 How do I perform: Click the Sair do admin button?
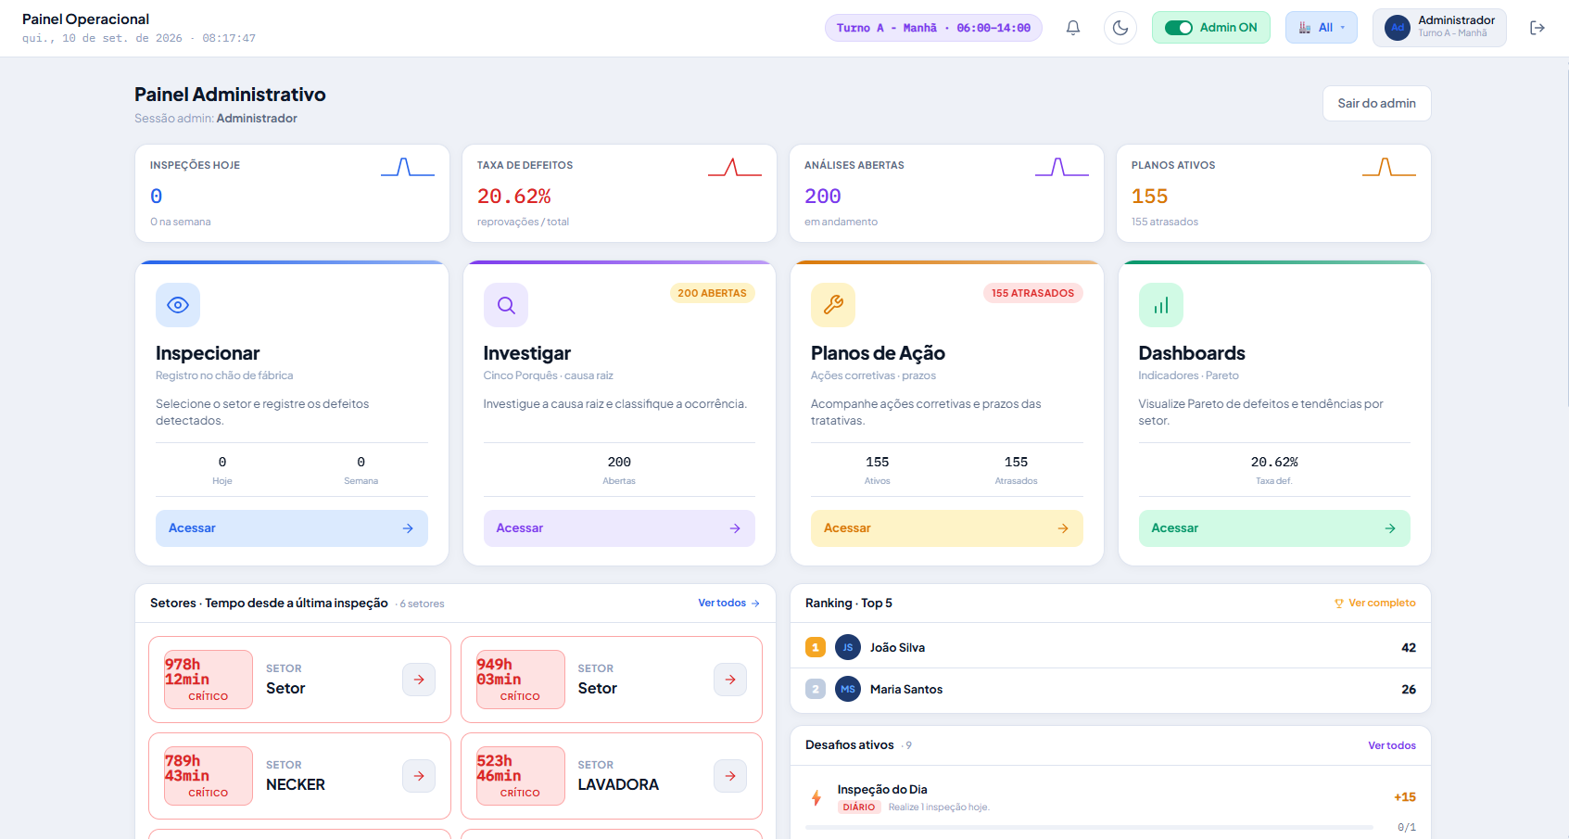1376,103
